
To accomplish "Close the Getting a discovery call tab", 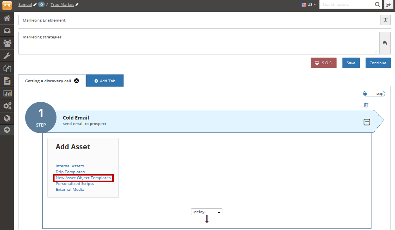I will coord(76,81).
